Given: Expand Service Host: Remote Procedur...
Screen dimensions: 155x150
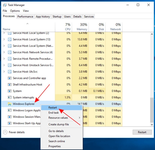Looking at the screenshot, I should pyautogui.click(x=4, y=59).
